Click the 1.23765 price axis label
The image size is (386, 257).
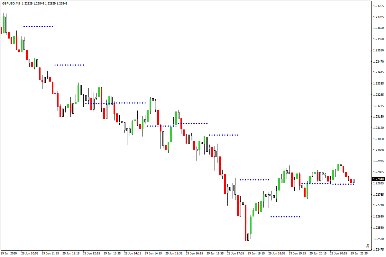(378, 5)
